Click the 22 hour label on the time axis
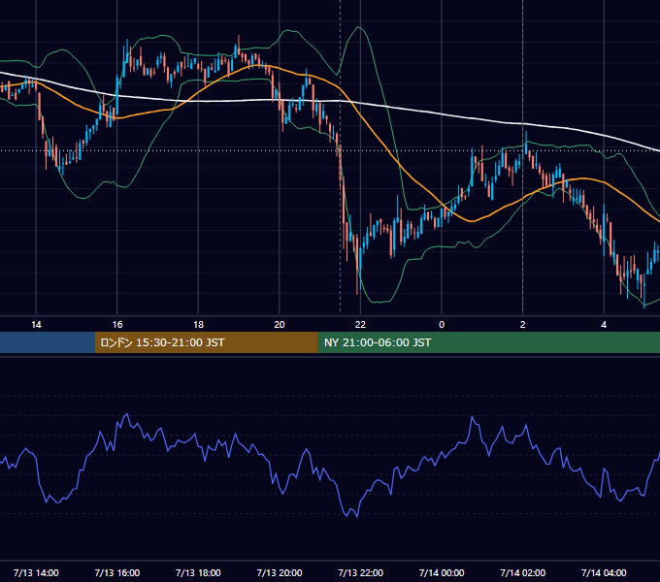The width and height of the screenshot is (660, 582). click(x=360, y=325)
